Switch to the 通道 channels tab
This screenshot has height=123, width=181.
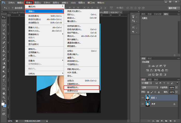[x=150, y=79]
